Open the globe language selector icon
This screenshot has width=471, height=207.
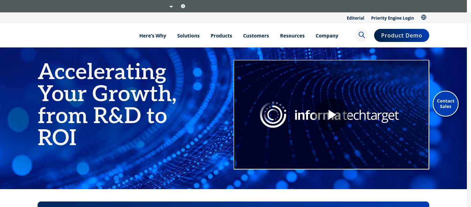point(424,18)
